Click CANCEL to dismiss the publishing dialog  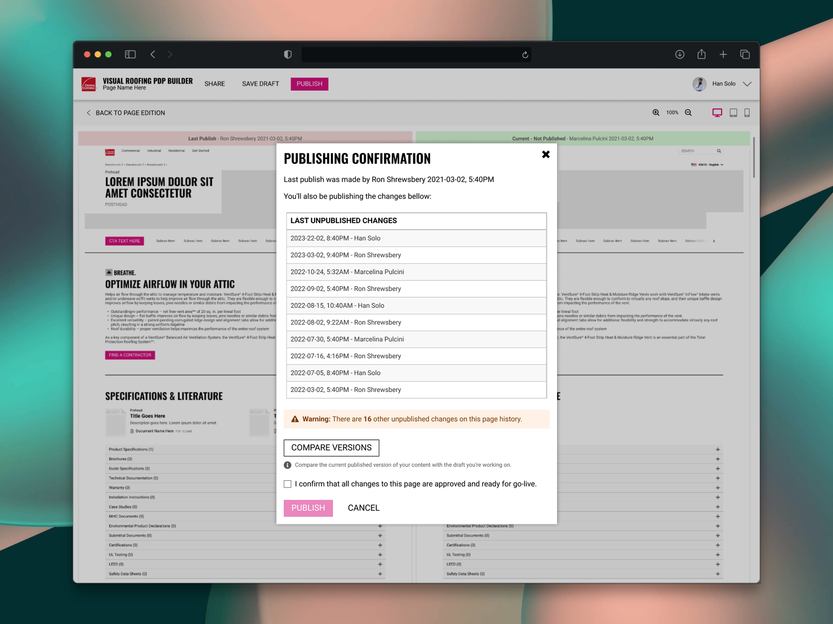(364, 508)
